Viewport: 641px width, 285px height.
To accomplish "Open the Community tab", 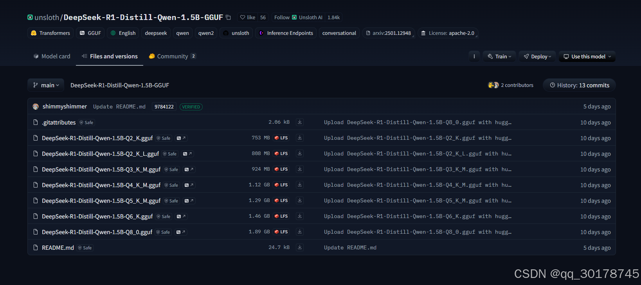I will click(x=172, y=56).
